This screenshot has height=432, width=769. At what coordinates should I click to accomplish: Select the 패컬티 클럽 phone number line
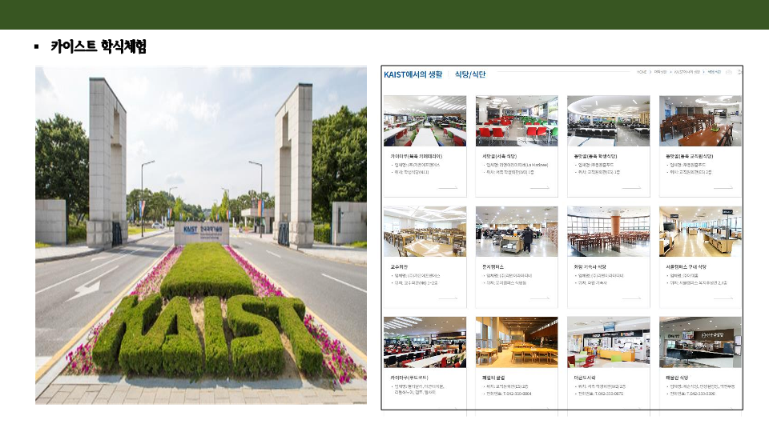pos(509,394)
